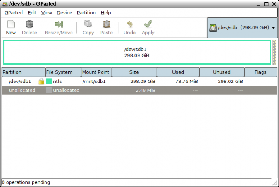The width and height of the screenshot is (279, 187).
Task: Click the New partition toolbar icon
Action: pyautogui.click(x=11, y=24)
